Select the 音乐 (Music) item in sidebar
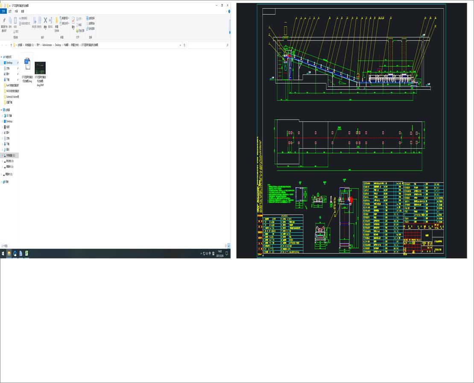 (8, 149)
